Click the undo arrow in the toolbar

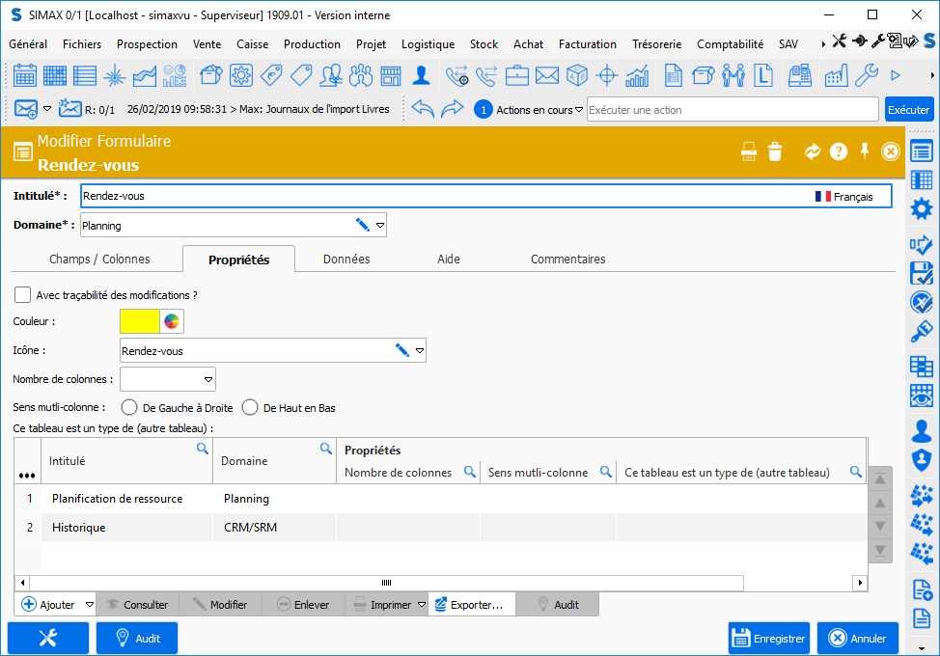[423, 109]
